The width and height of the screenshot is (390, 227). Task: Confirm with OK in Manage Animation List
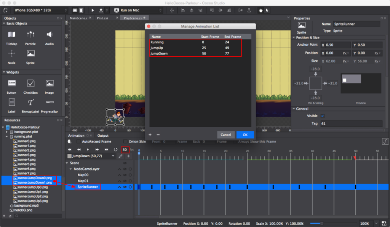coord(245,135)
